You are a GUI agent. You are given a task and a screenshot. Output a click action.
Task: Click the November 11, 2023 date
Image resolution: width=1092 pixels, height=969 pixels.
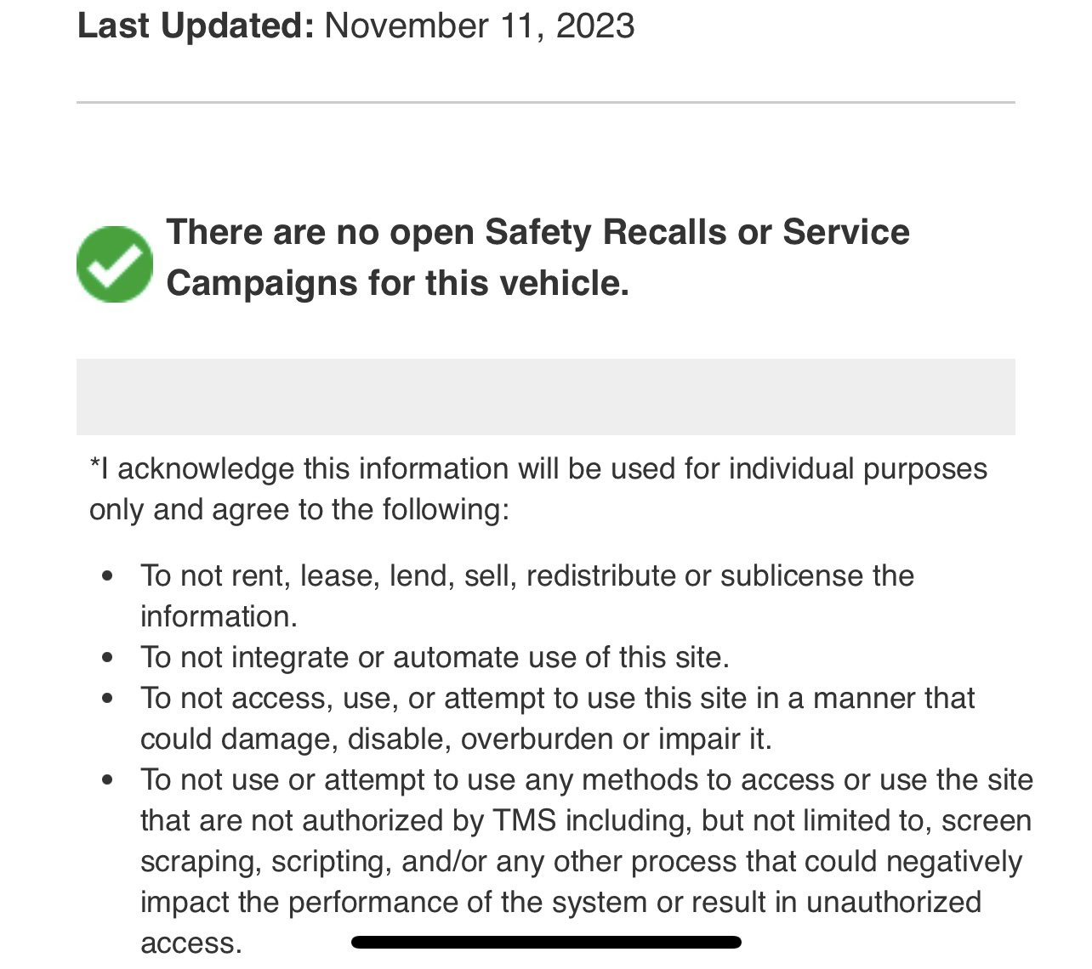[x=480, y=25]
